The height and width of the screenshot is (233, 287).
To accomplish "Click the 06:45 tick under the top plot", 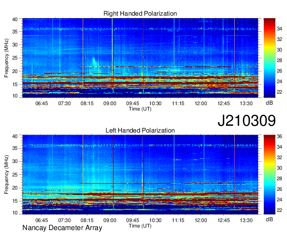I will (41, 103).
